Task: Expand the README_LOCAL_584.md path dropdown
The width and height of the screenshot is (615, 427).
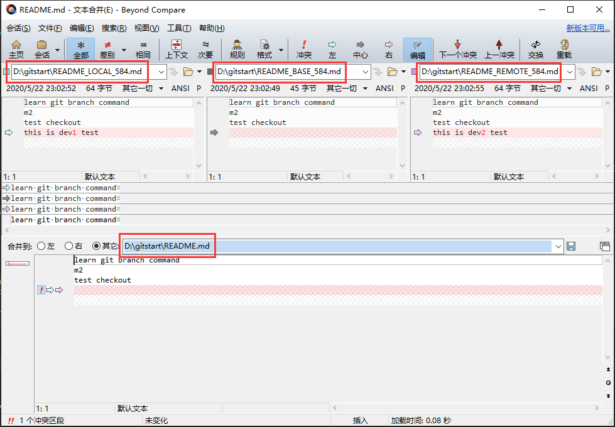Action: click(161, 72)
